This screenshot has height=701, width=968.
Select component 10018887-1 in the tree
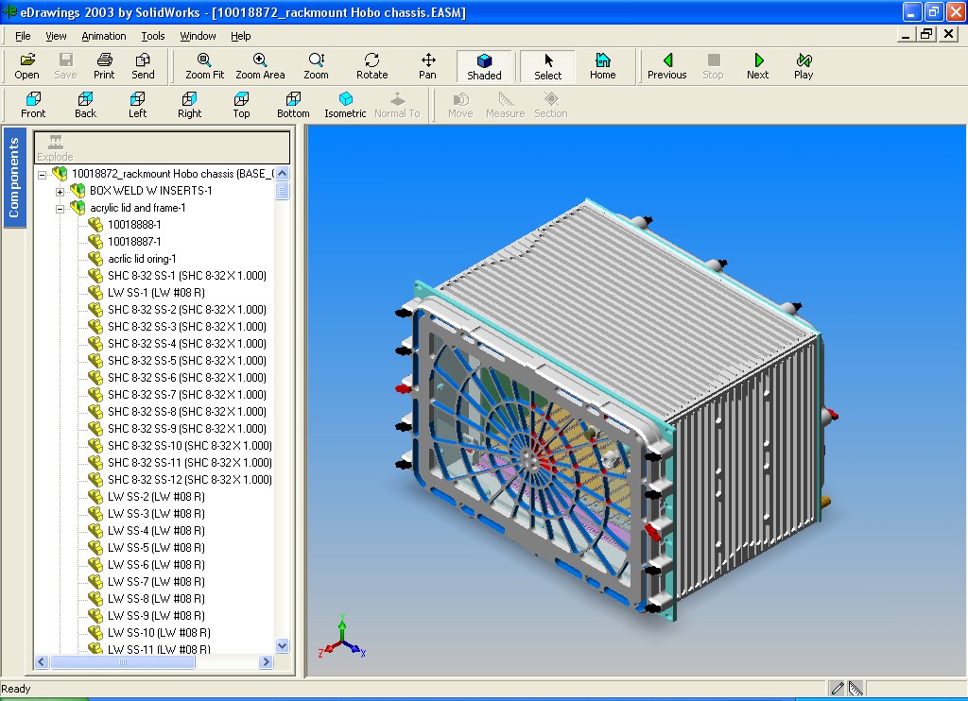134,241
